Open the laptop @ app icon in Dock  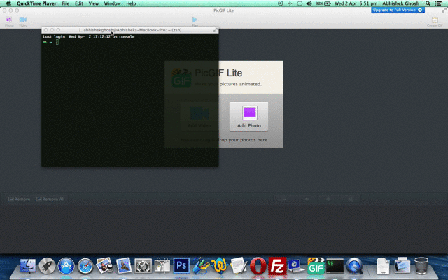point(296,265)
